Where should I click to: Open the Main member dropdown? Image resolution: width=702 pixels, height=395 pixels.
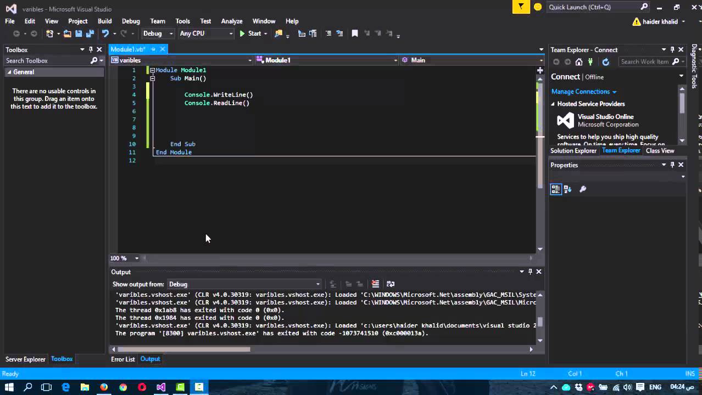click(472, 60)
